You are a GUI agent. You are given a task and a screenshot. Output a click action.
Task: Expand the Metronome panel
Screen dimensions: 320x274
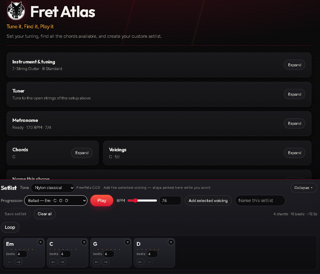click(294, 124)
